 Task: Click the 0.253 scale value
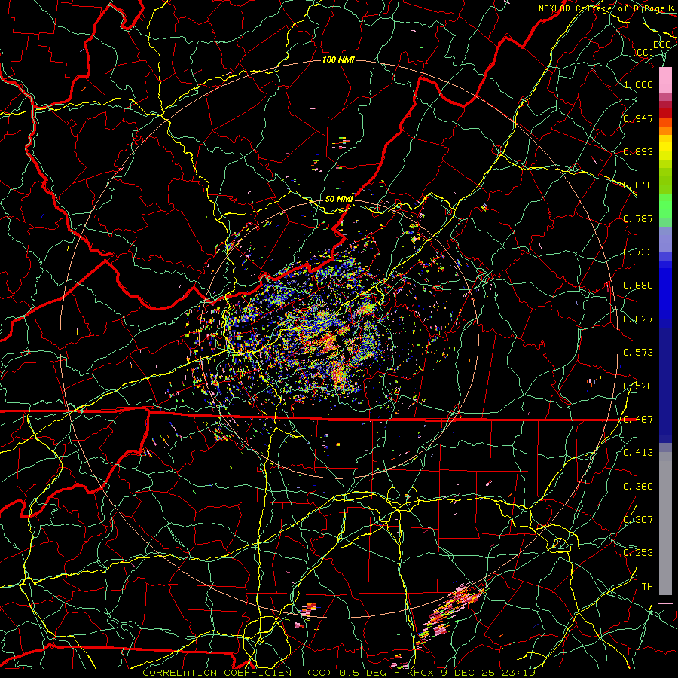pos(638,553)
